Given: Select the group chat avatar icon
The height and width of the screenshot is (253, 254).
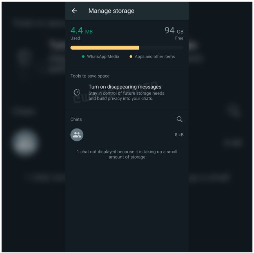Looking at the screenshot, I should (x=77, y=135).
